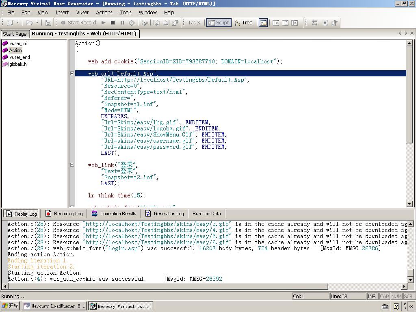Screen dimensions: 416x312
Task: Toggle Script view mode
Action: pyautogui.click(x=219, y=23)
